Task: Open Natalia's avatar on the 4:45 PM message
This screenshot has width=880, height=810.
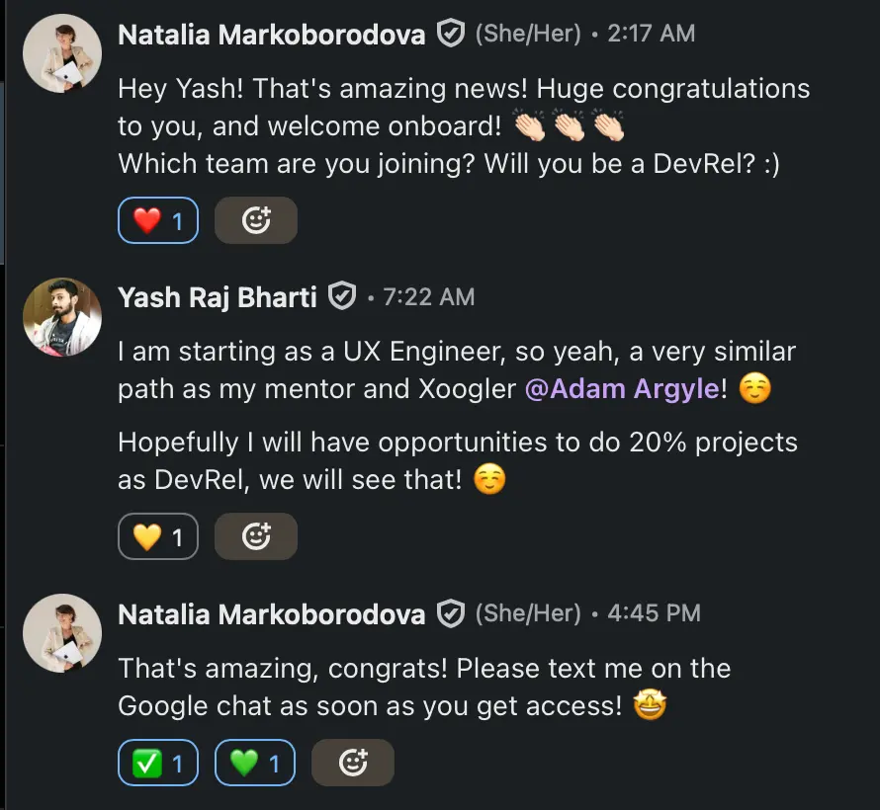Action: (62, 633)
